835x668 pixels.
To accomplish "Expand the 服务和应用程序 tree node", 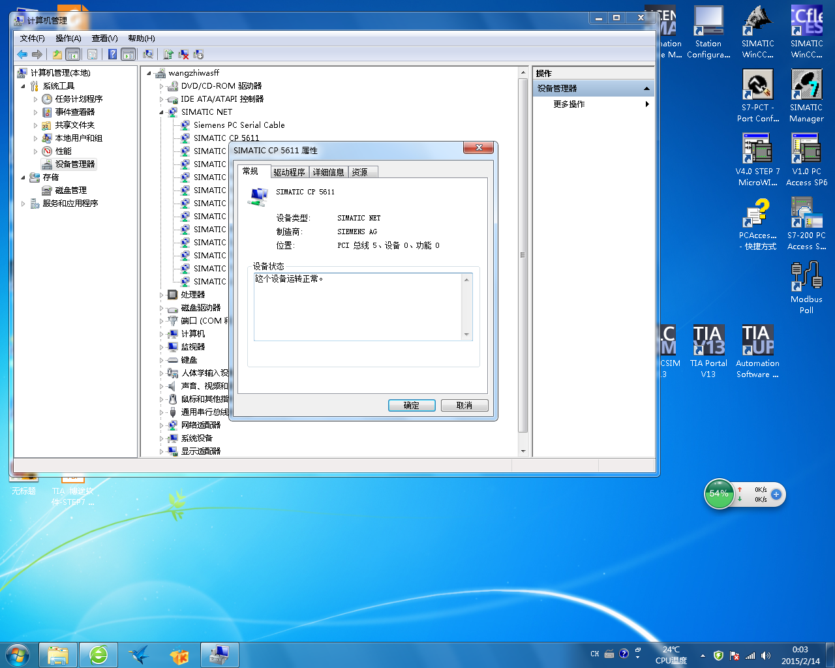I will [23, 204].
